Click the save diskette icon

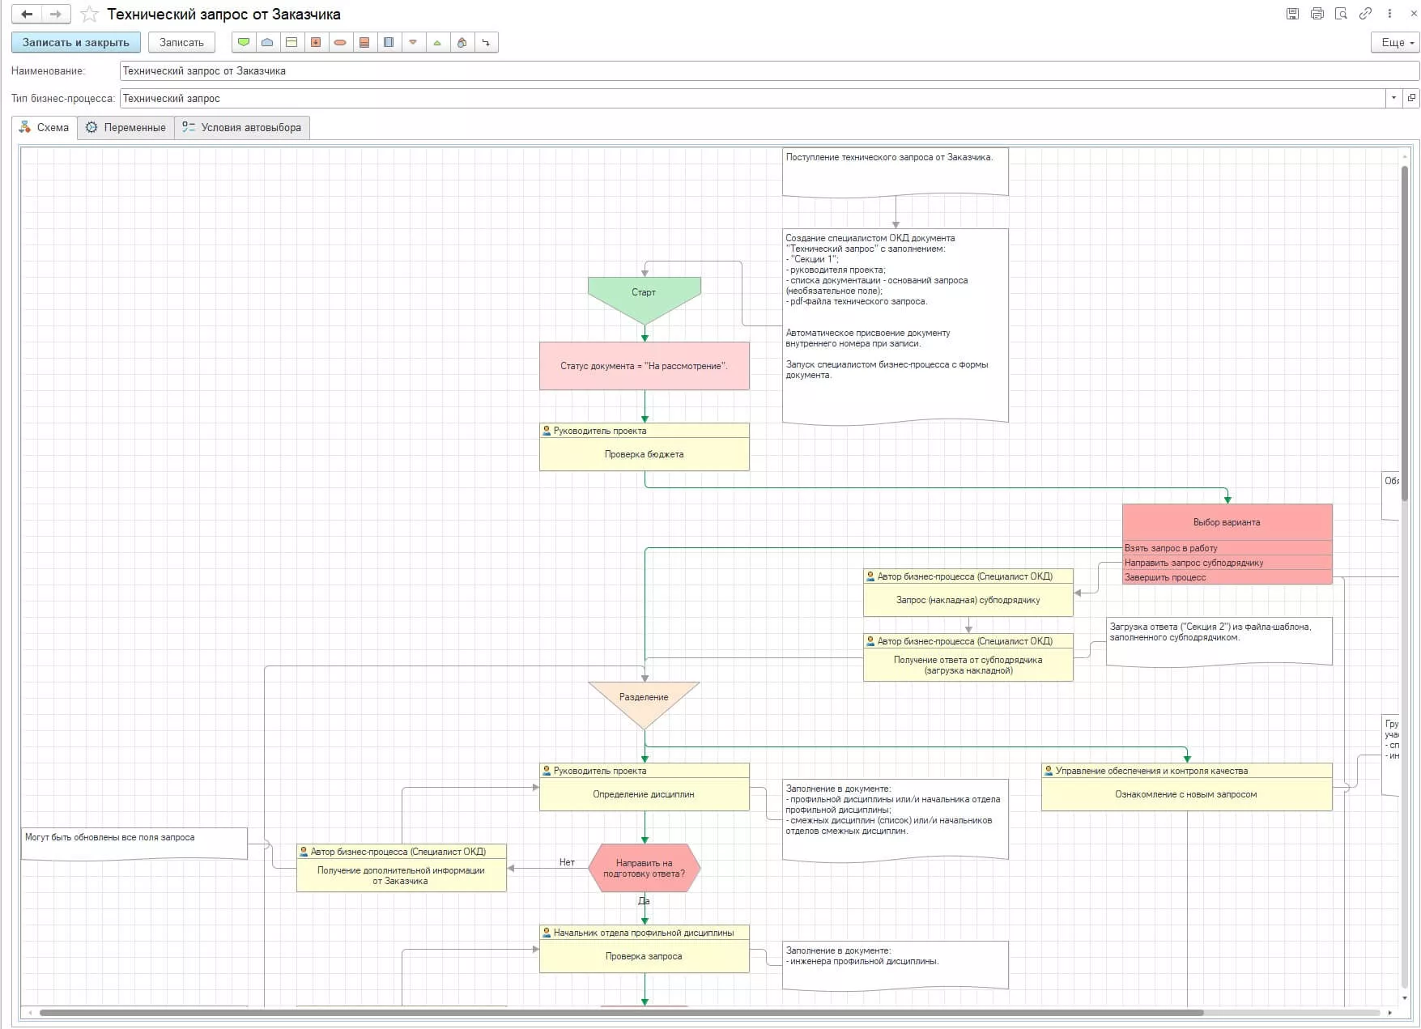(x=1293, y=14)
